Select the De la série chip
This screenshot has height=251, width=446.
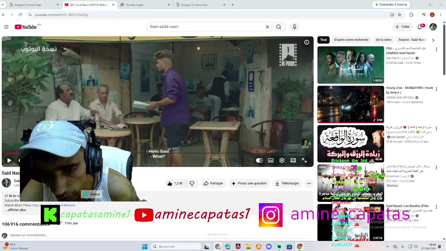pyautogui.click(x=383, y=40)
